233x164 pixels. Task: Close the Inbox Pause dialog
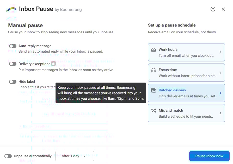pyautogui.click(x=223, y=9)
